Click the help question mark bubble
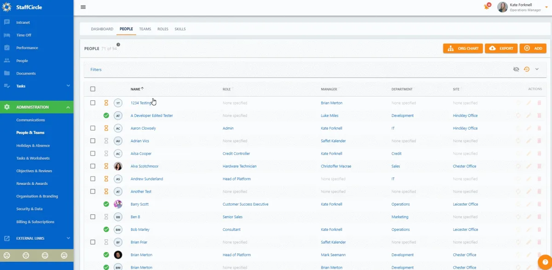Screen dimensions: 552x270 click(546, 263)
